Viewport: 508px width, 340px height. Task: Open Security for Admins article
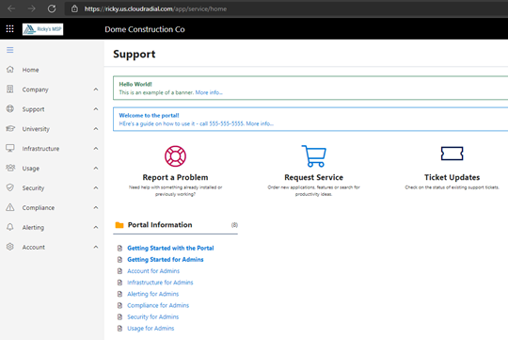click(x=153, y=317)
